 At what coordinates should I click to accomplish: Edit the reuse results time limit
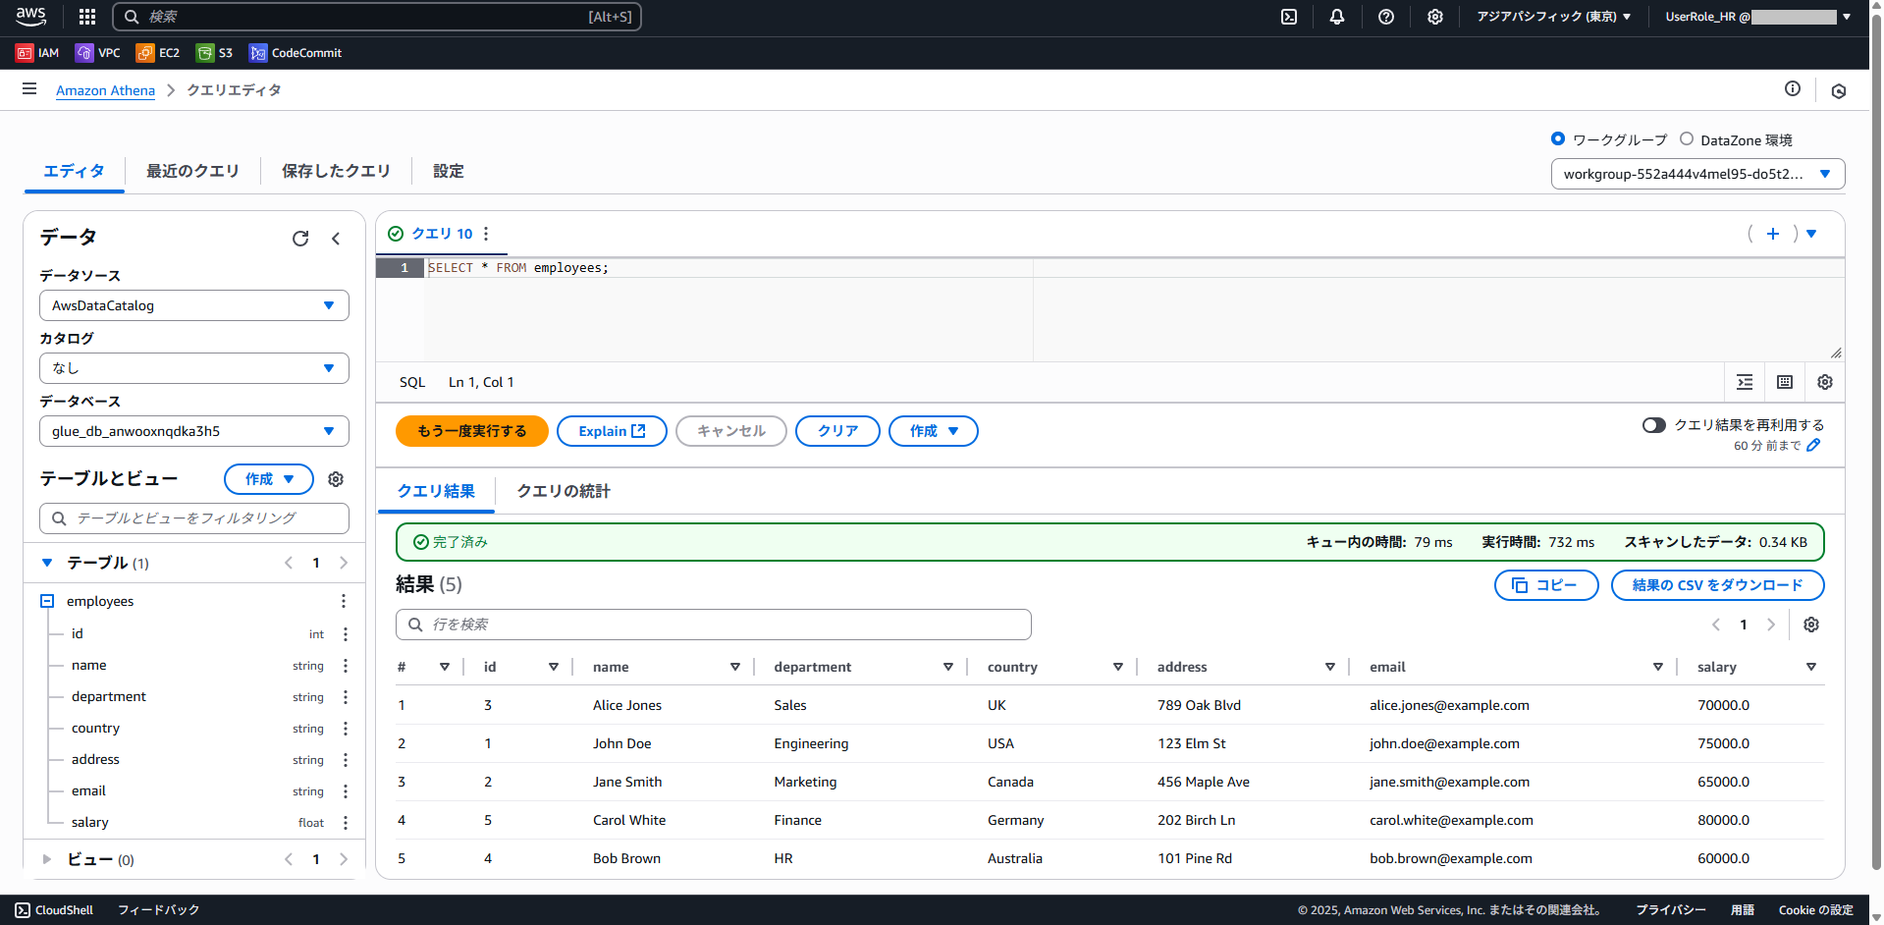pyautogui.click(x=1813, y=446)
